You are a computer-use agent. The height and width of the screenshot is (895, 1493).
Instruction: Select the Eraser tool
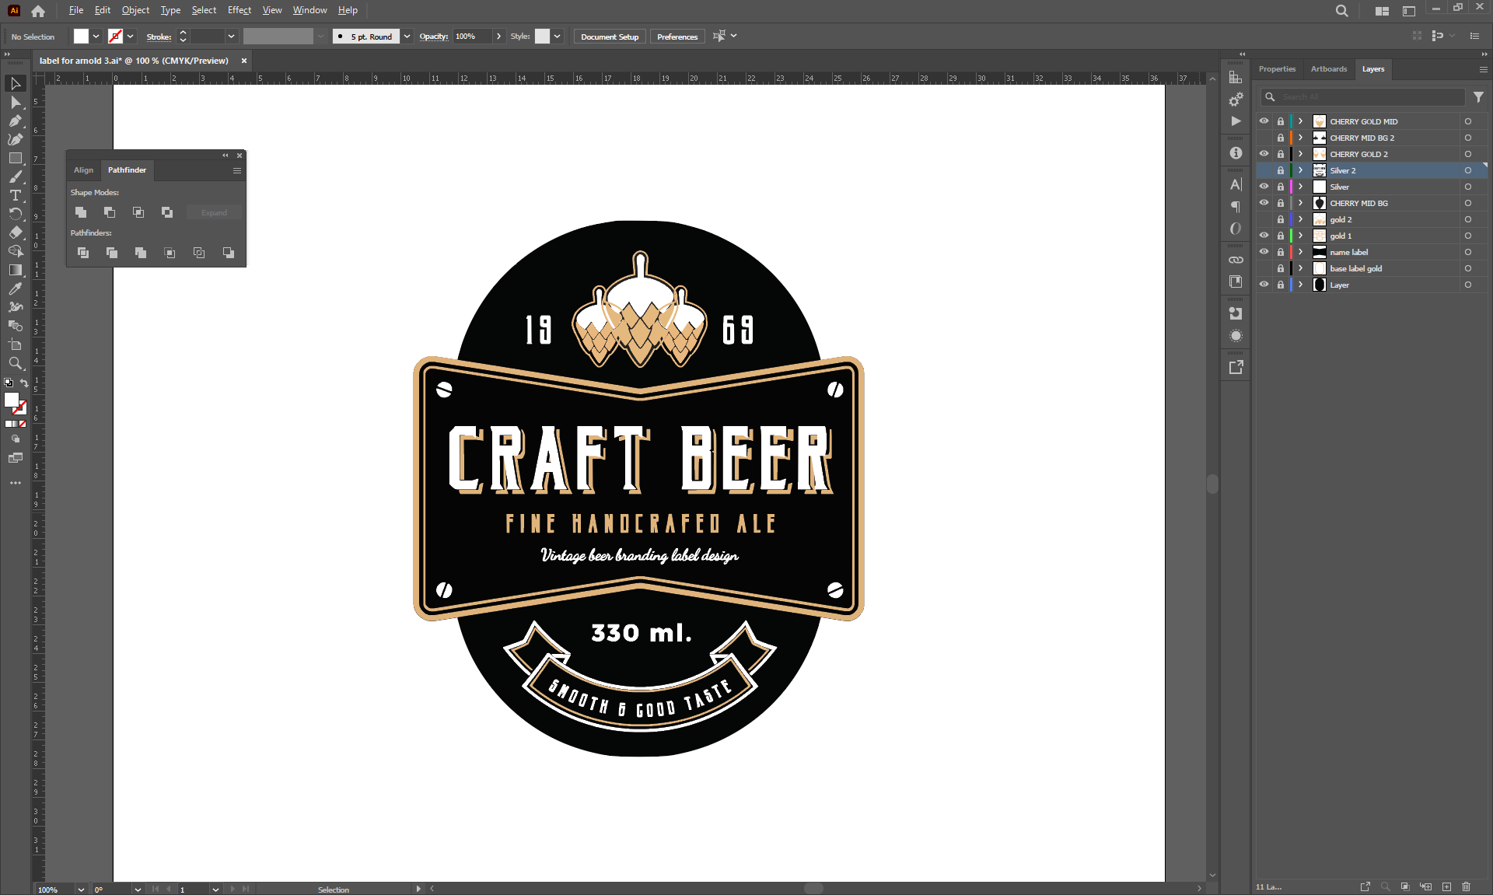[16, 232]
